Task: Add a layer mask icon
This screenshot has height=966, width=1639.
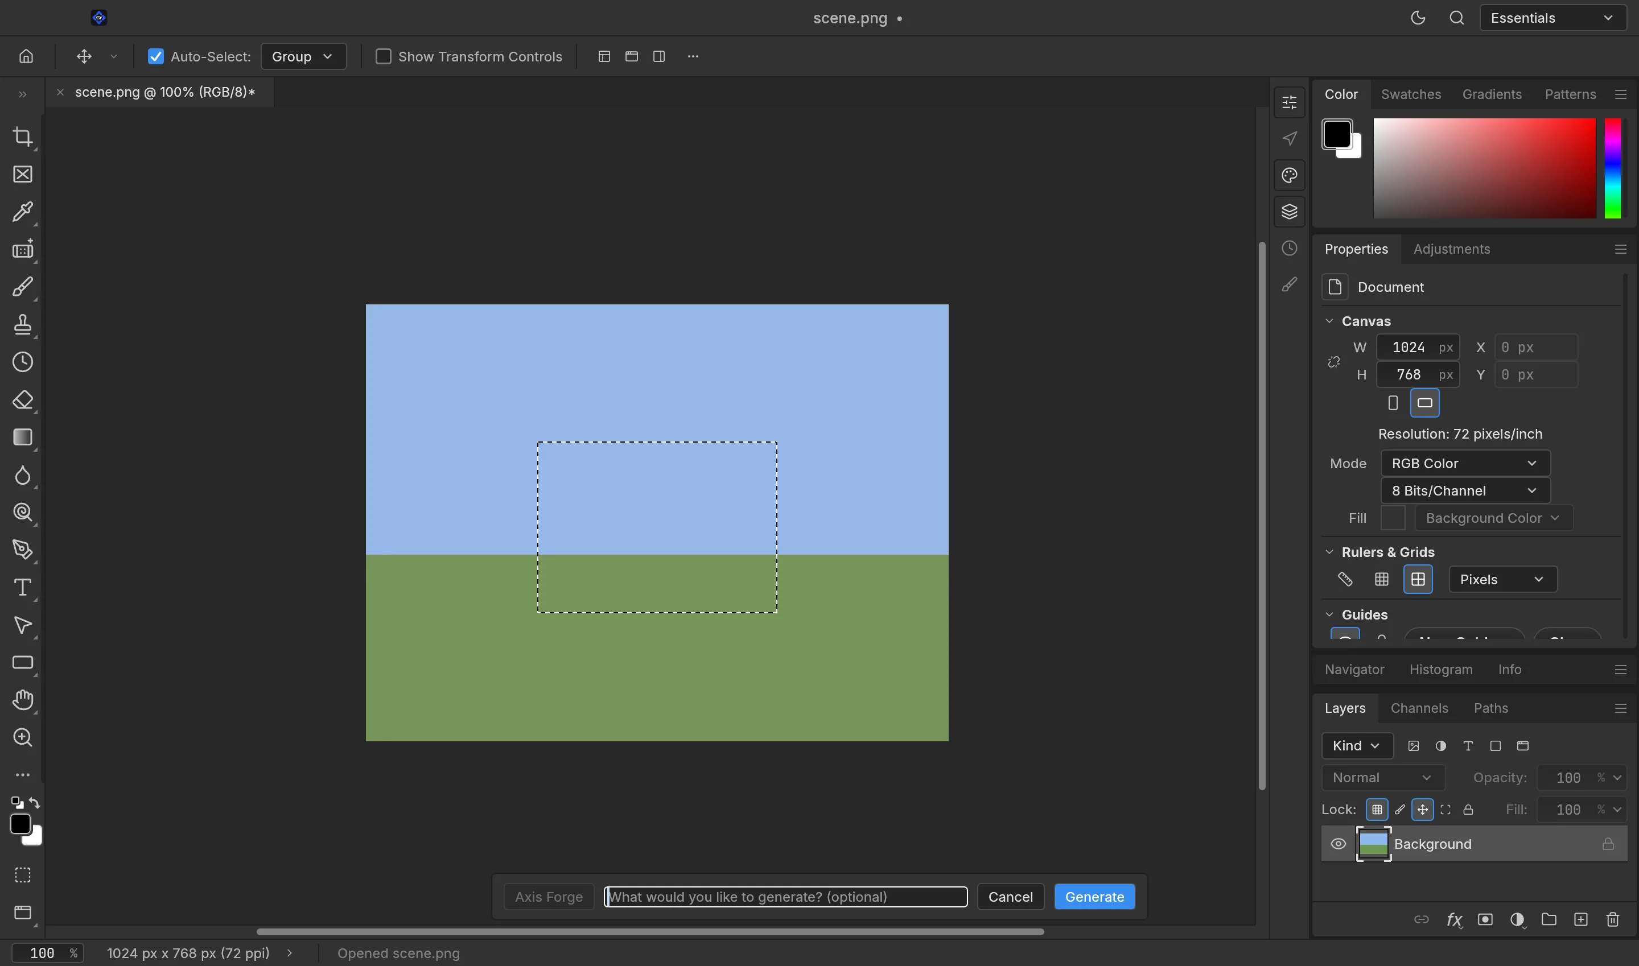Action: 1485,919
